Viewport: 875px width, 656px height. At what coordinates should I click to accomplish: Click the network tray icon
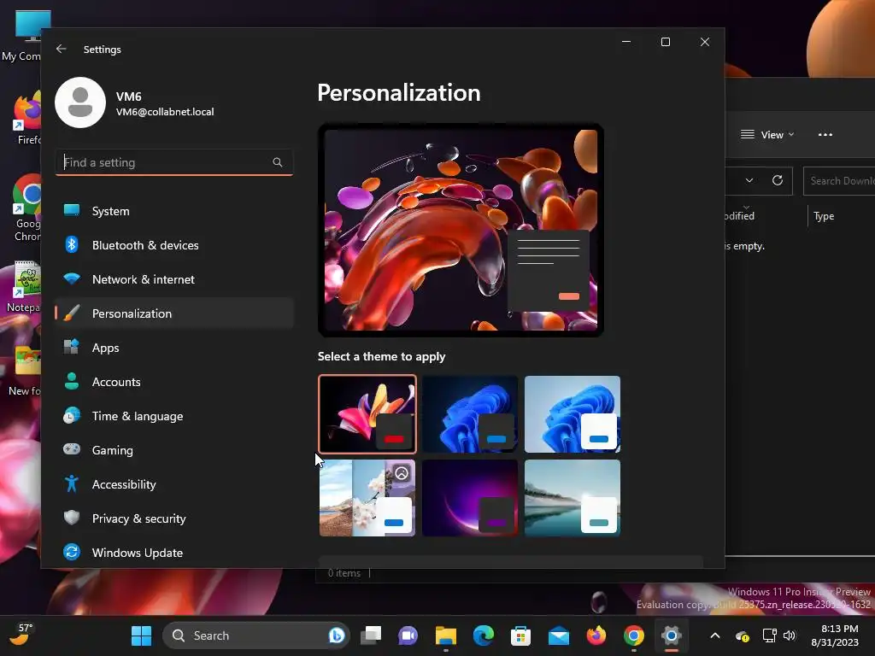coord(770,635)
